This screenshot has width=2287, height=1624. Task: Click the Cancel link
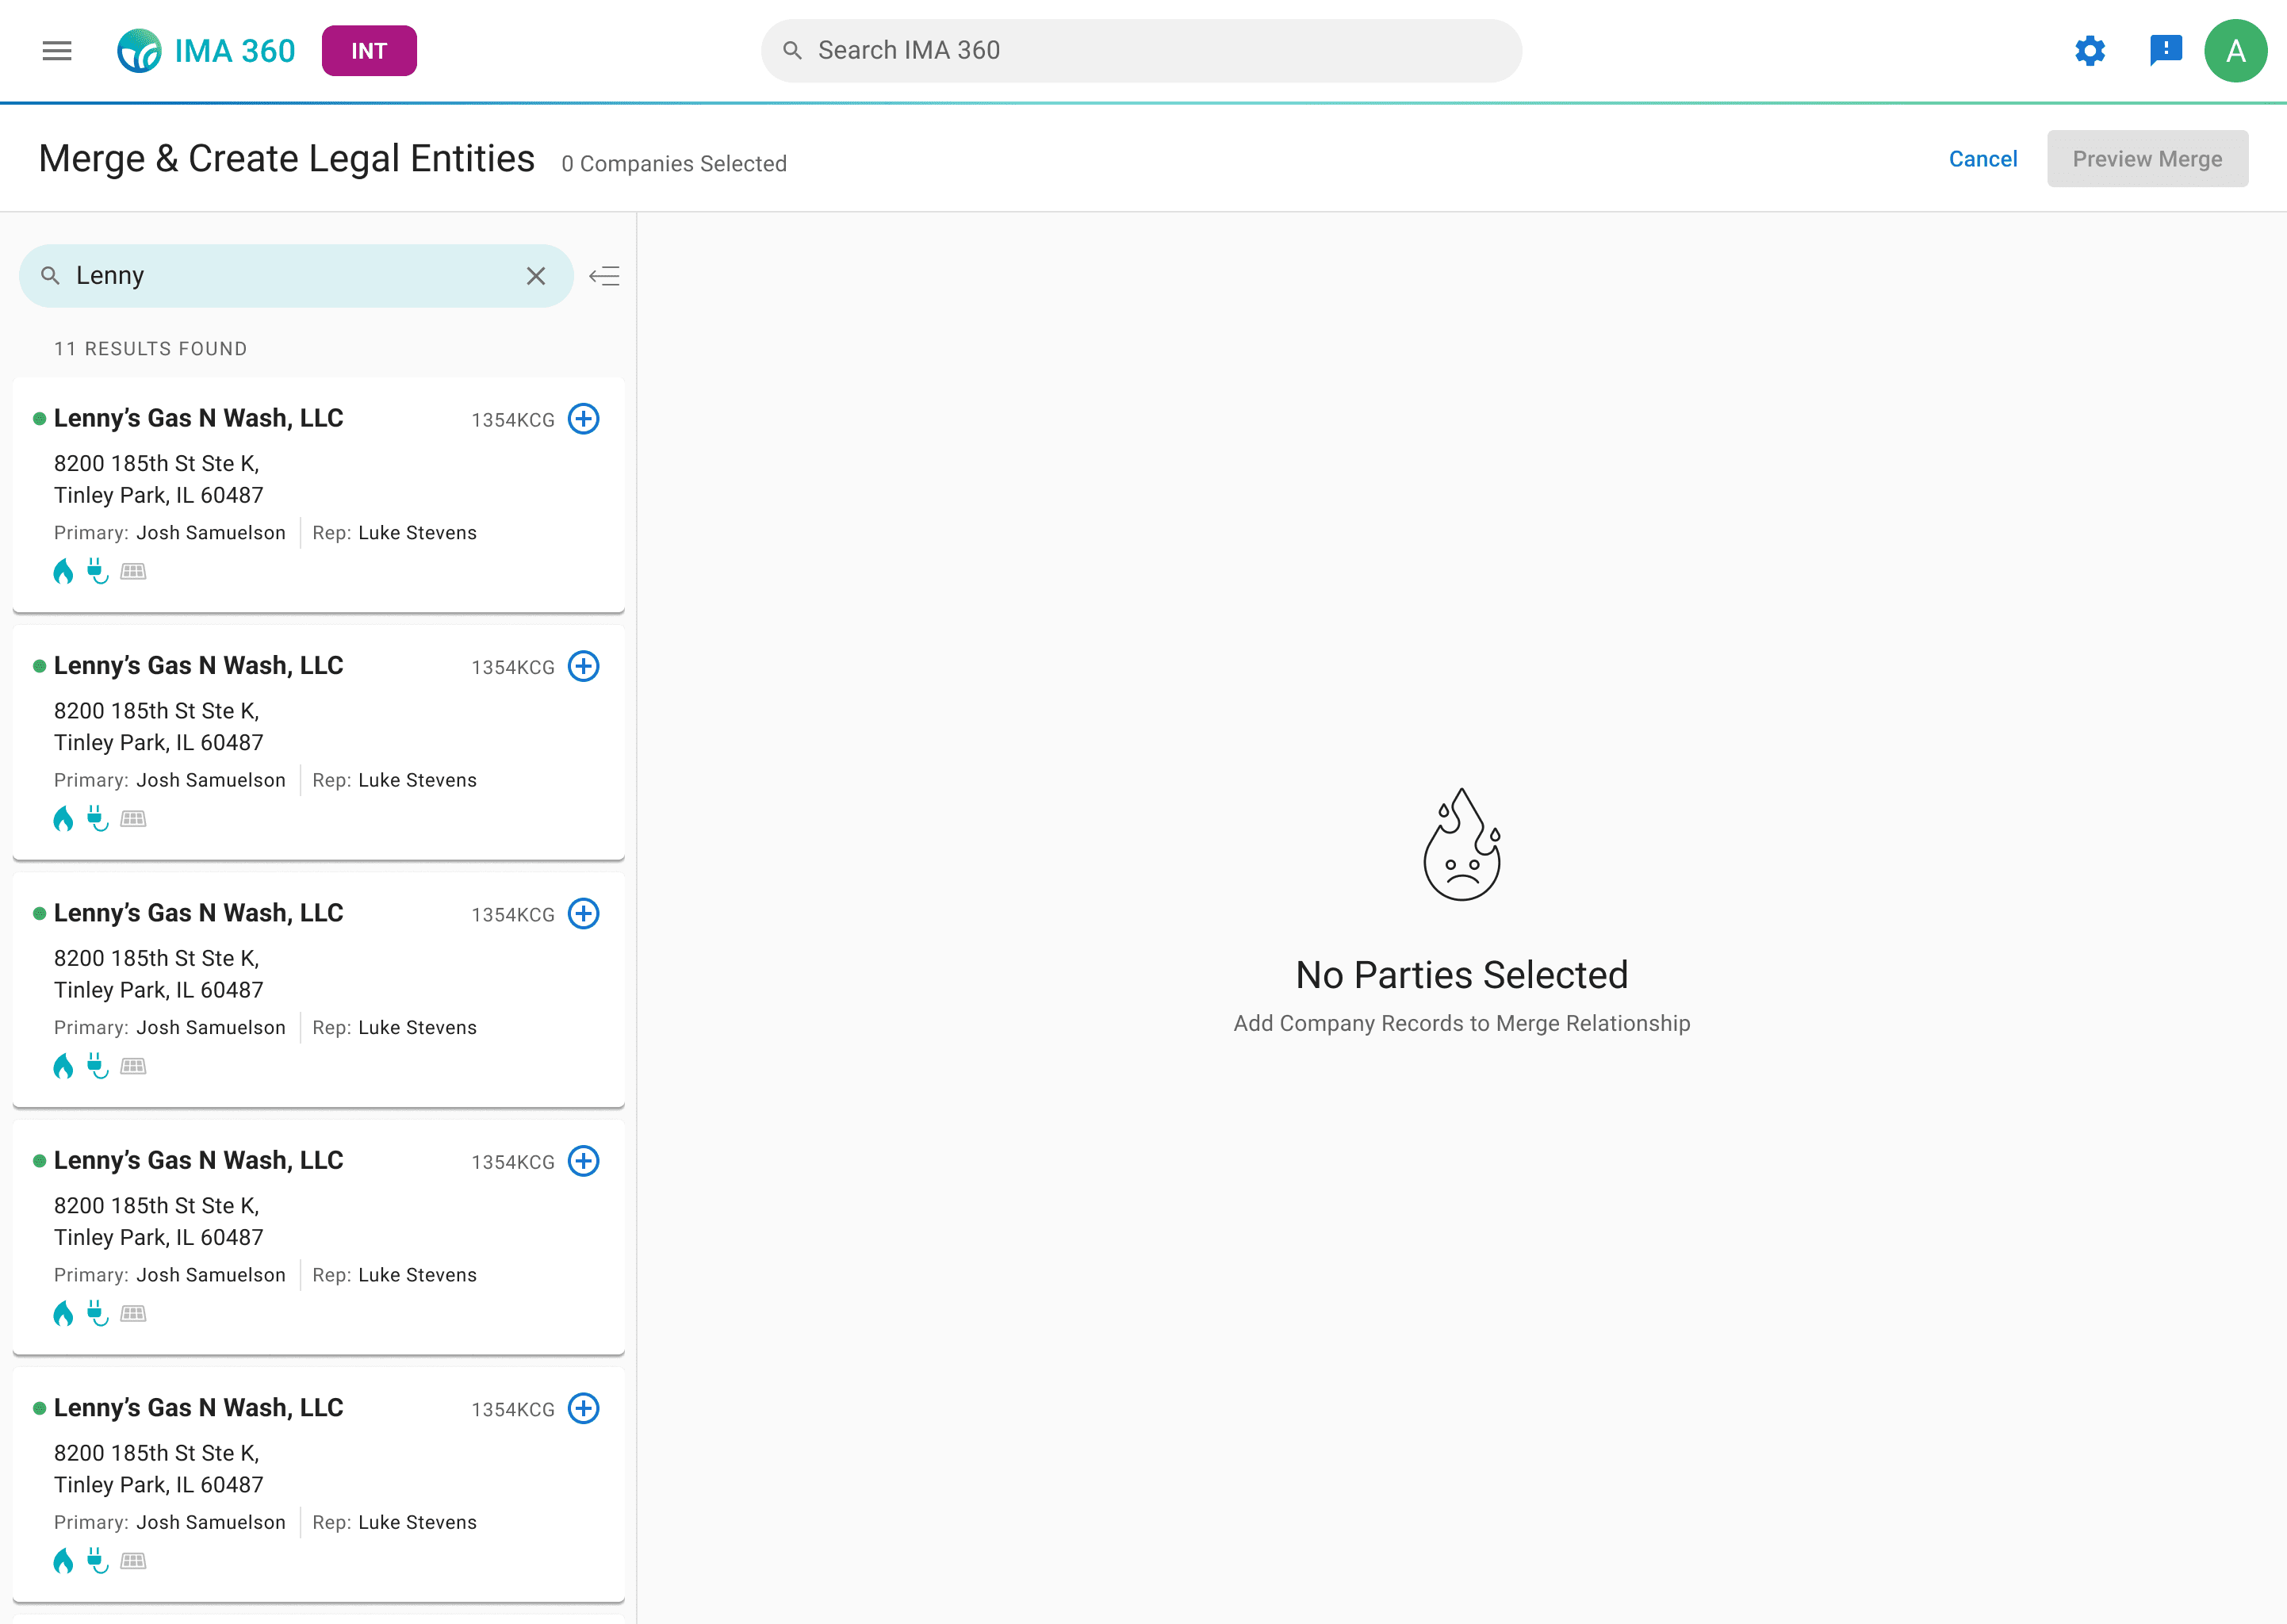[x=1982, y=159]
